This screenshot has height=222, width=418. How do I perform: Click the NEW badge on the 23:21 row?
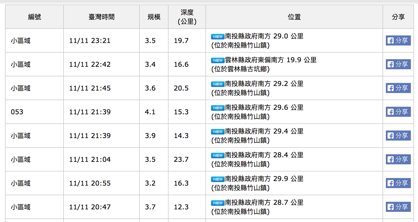coord(218,37)
